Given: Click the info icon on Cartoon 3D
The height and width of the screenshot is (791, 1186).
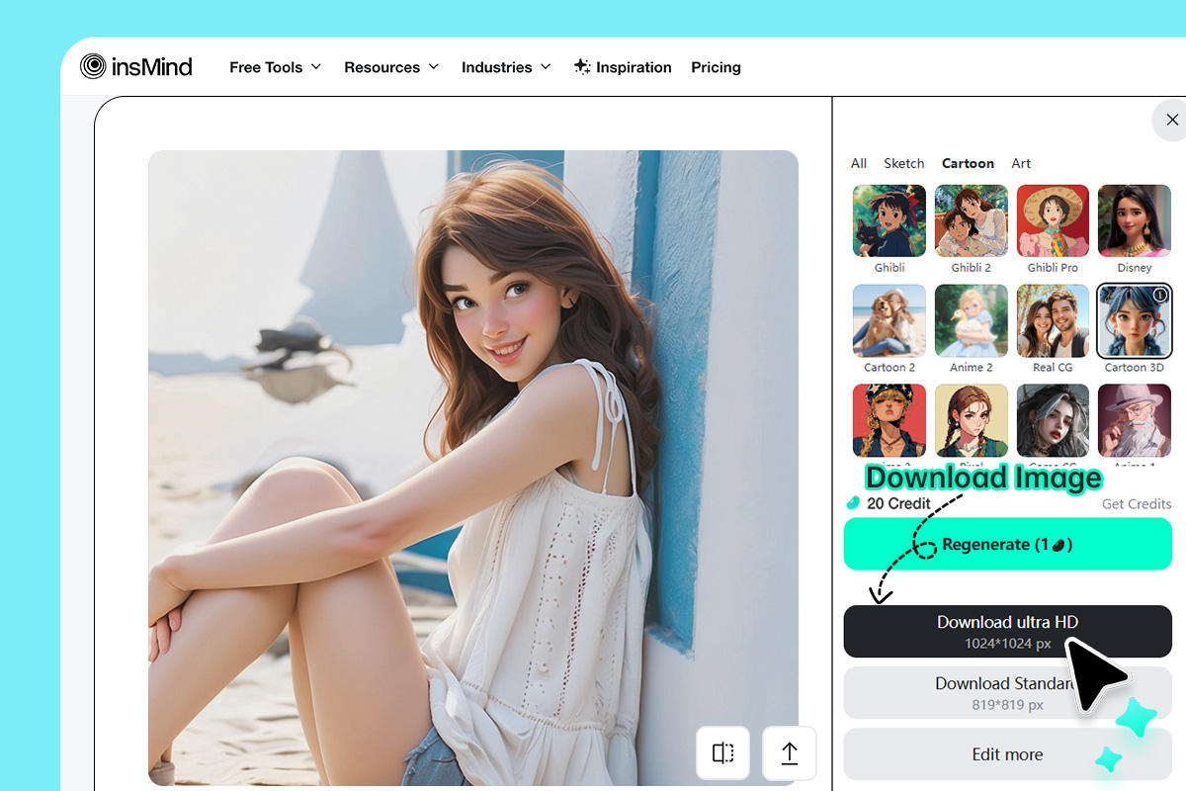Looking at the screenshot, I should (x=1160, y=295).
